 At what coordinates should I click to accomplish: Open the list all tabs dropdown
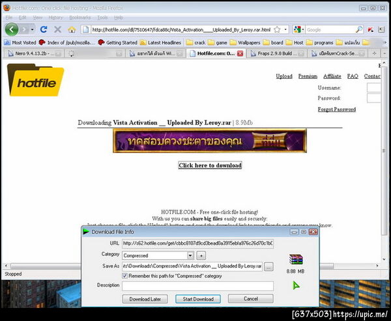(x=384, y=53)
